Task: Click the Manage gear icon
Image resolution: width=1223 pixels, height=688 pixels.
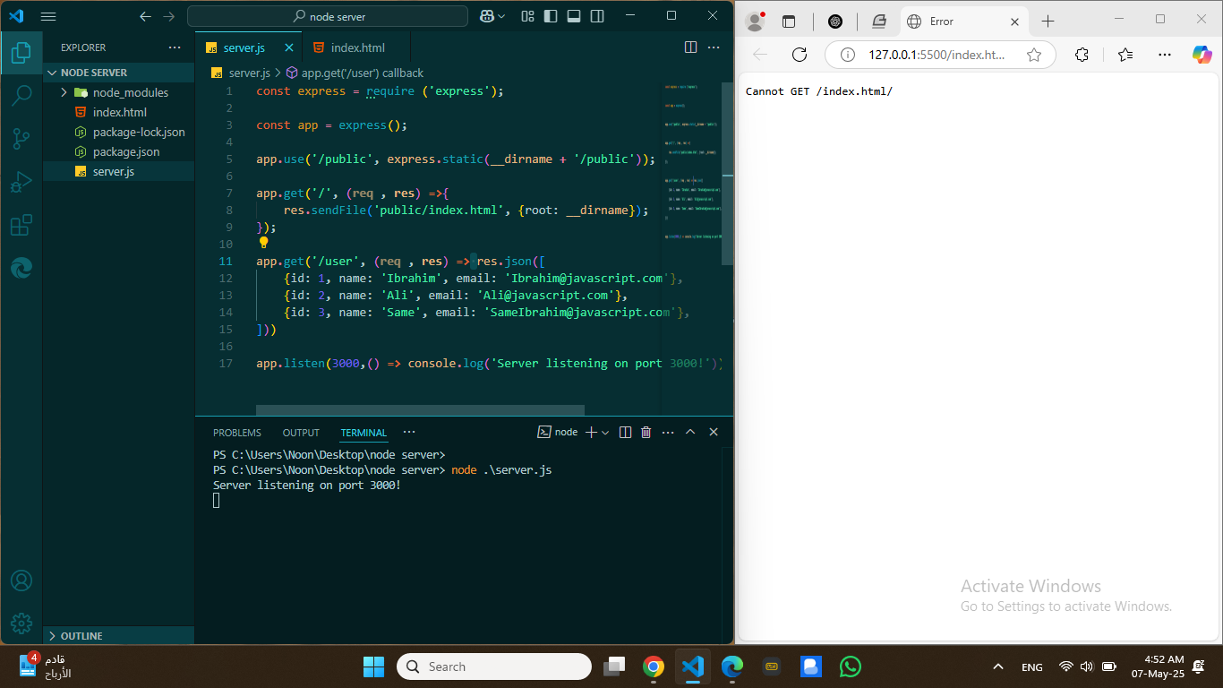Action: click(21, 623)
